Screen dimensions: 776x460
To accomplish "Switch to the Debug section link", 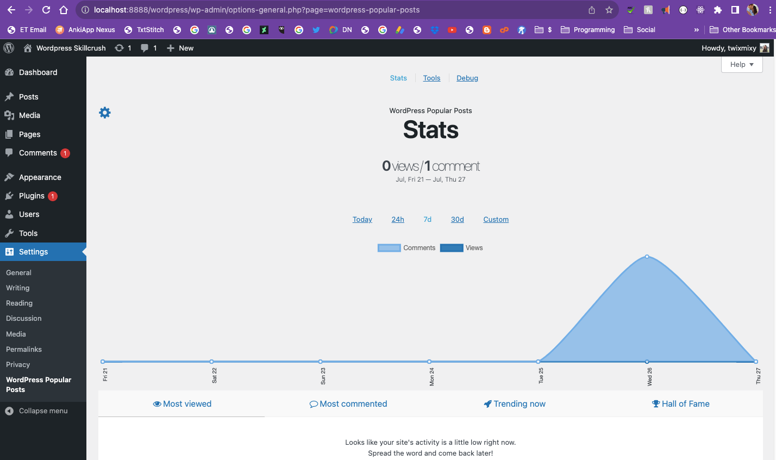I will pos(467,78).
